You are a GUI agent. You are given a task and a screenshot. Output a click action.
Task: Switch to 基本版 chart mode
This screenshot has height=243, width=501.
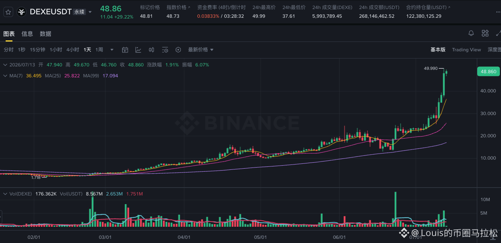click(x=438, y=50)
